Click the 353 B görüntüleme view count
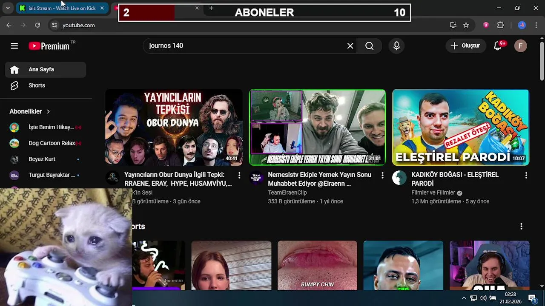 [291, 201]
